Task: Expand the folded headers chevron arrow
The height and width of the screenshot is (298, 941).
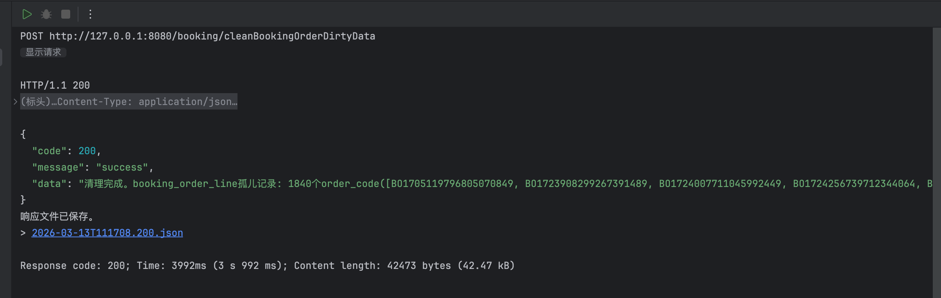Action: coord(15,102)
